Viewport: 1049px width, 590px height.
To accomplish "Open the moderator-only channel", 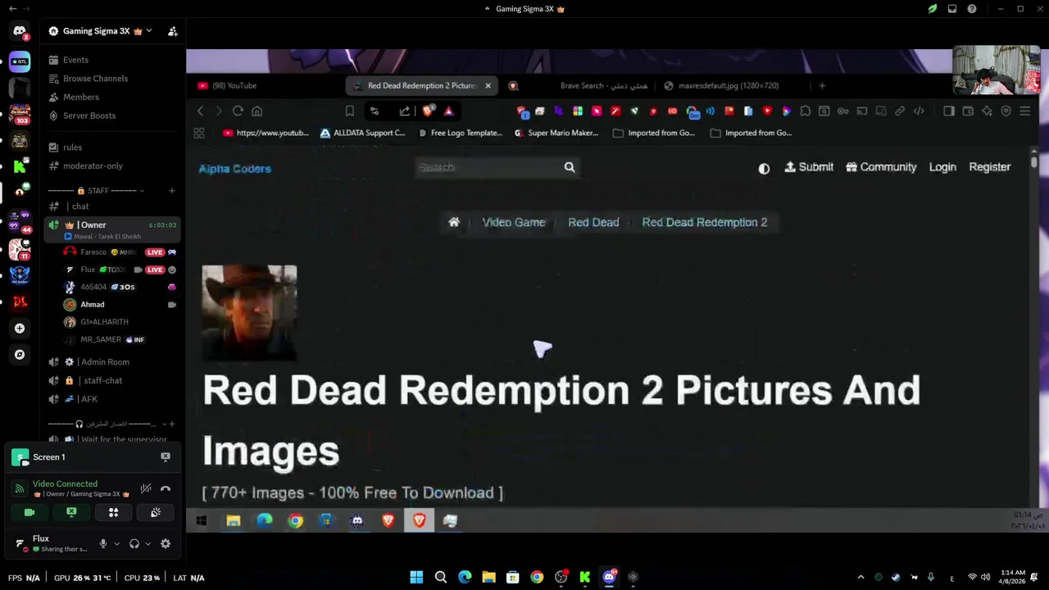I will pos(112,166).
